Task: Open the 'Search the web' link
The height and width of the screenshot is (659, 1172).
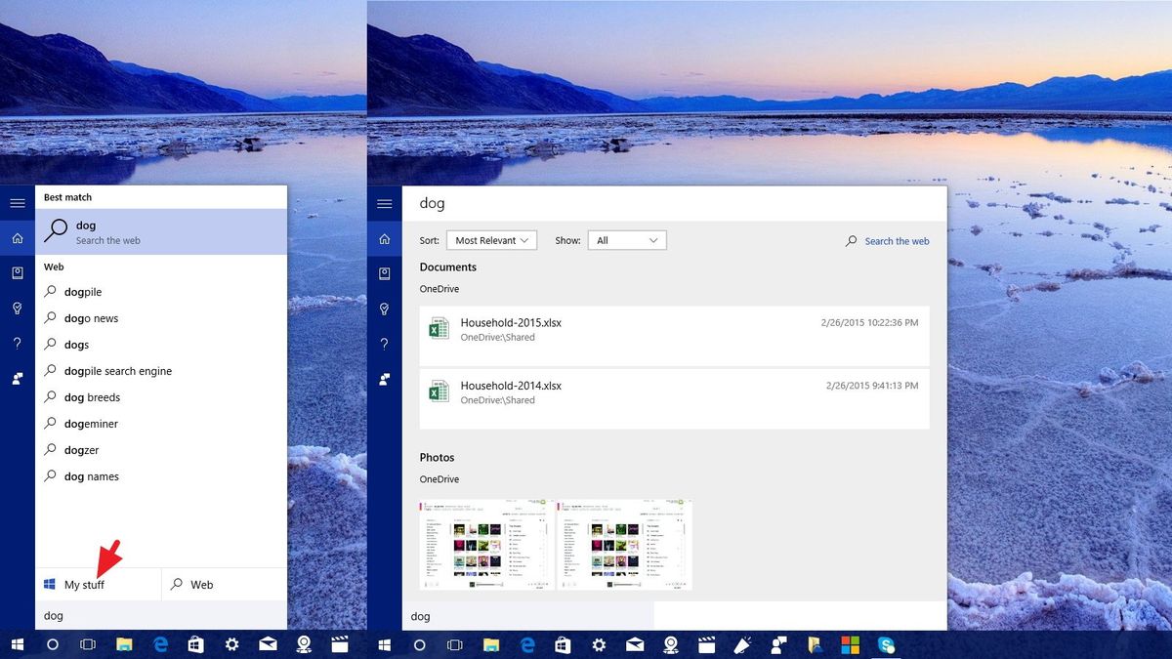Action: pos(897,240)
